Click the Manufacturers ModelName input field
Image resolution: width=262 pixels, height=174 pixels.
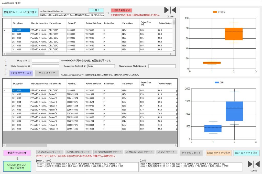pyautogui.click(x=162, y=66)
